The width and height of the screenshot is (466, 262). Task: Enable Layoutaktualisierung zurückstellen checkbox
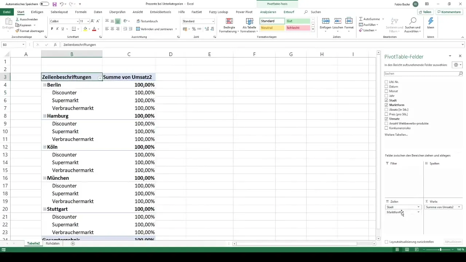pyautogui.click(x=386, y=242)
